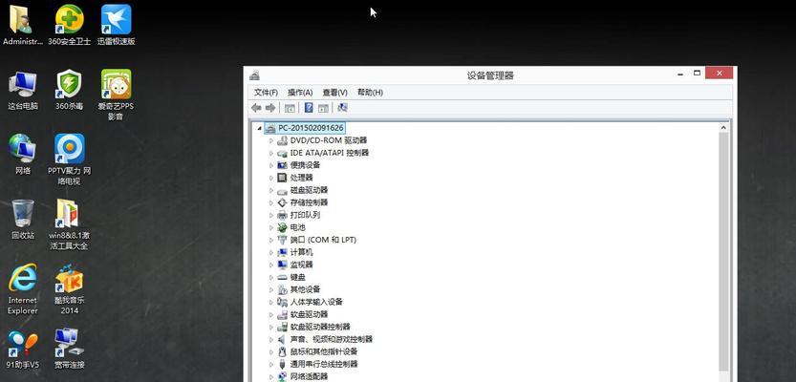Click the 声音、视频和游戏控制器 speaker icon
This screenshot has width=796, height=382.
pos(282,339)
